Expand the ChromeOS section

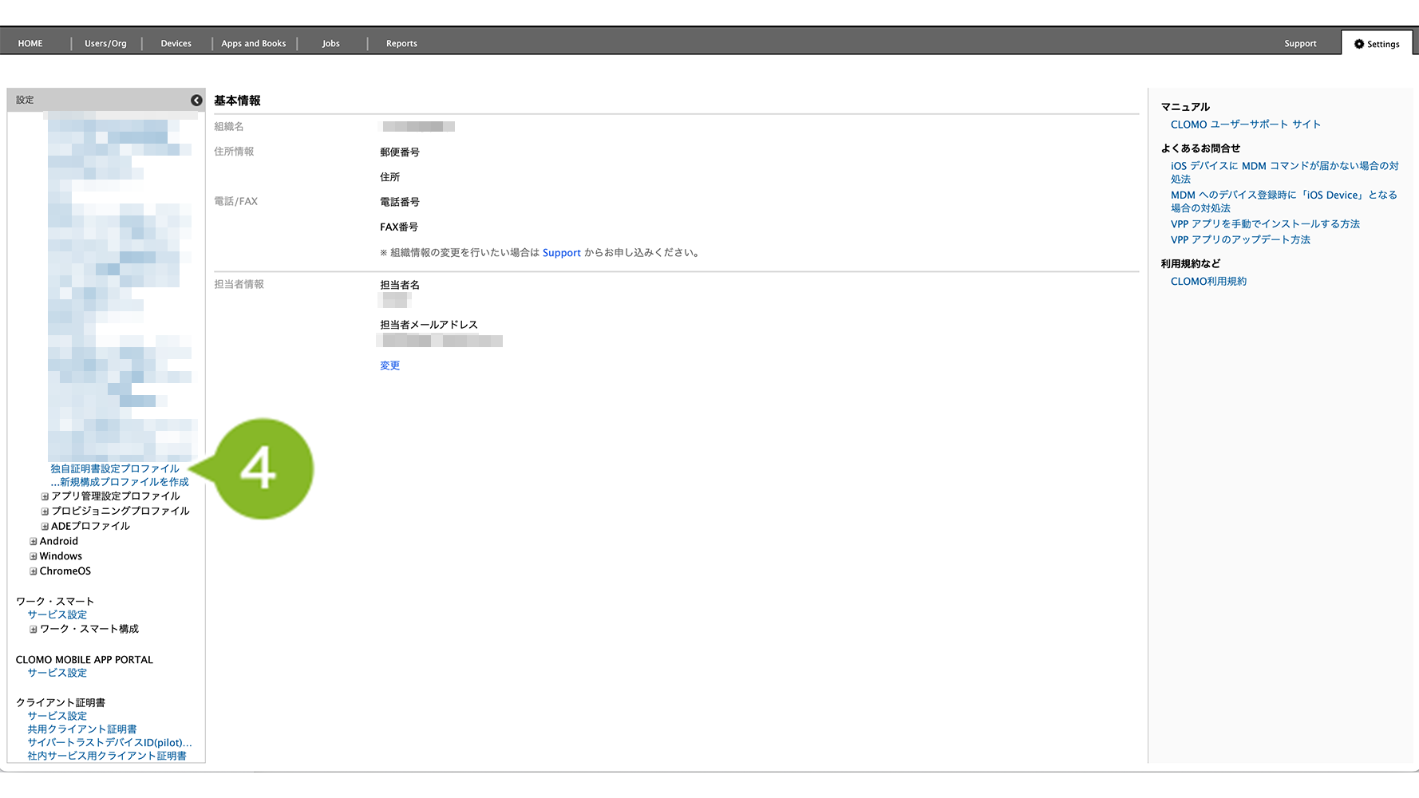tap(34, 571)
